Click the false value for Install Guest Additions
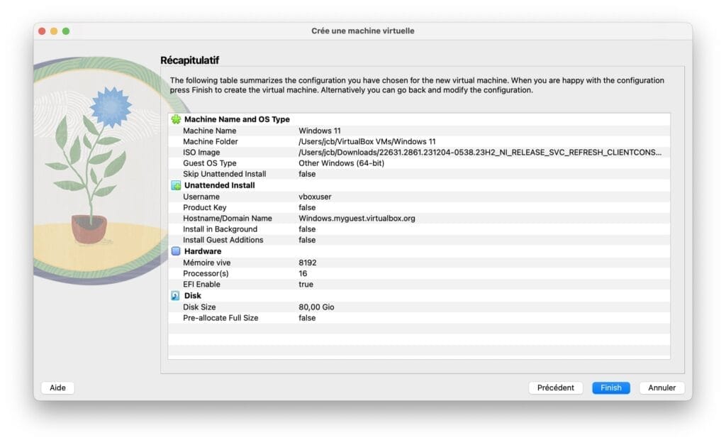 tap(307, 240)
